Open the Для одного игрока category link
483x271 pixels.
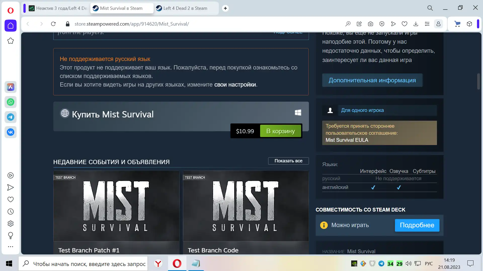(x=362, y=110)
